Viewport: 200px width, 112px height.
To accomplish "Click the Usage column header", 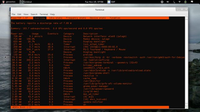I will [x=35, y=34].
